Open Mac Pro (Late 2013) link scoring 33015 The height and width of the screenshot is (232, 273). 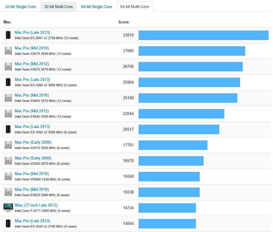32,33
